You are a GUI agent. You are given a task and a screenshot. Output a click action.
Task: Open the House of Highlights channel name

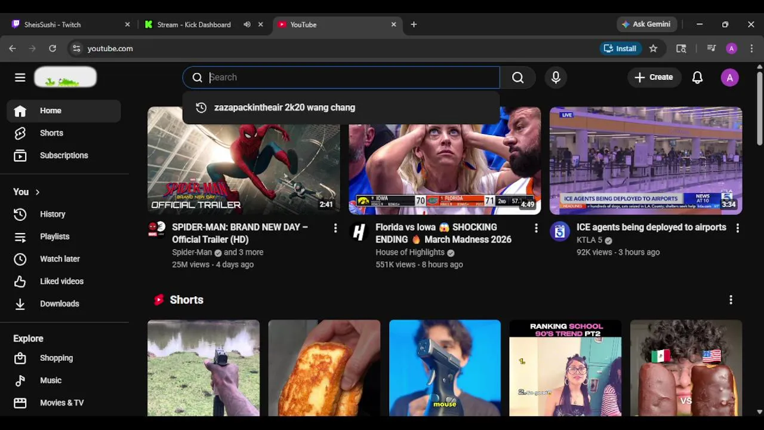click(410, 253)
